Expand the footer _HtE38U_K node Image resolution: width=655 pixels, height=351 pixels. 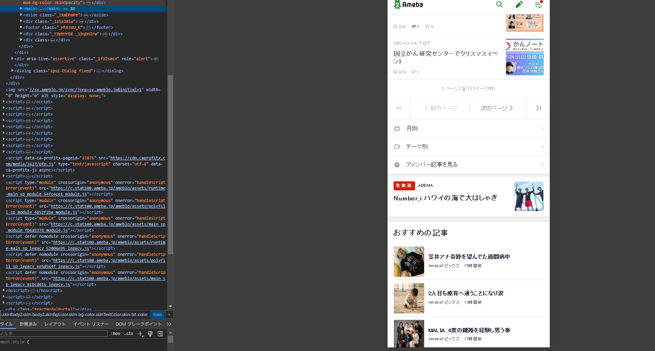21,27
